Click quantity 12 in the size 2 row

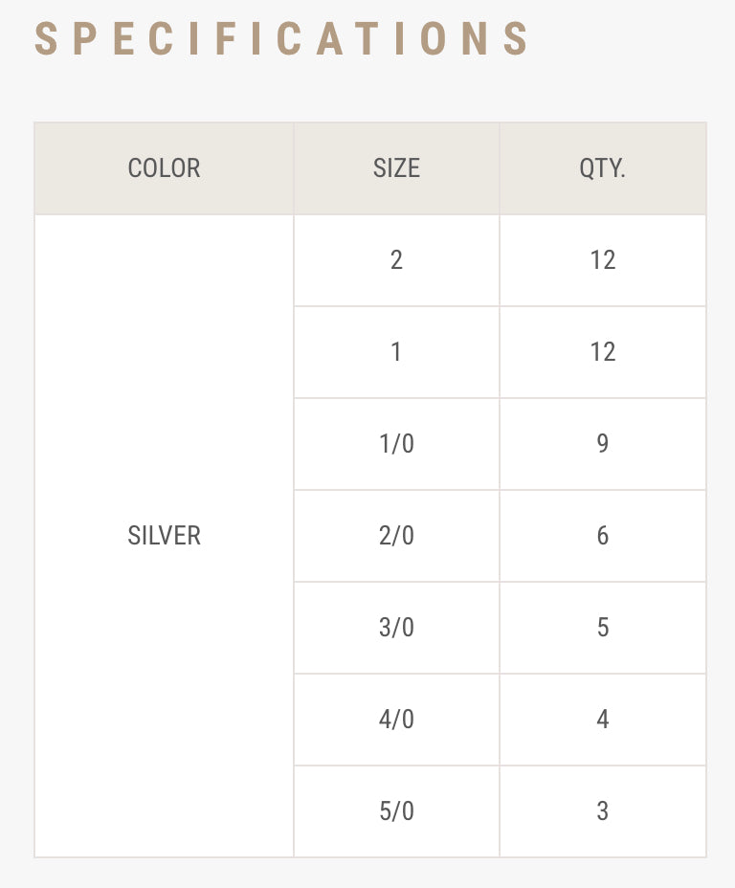coord(603,260)
